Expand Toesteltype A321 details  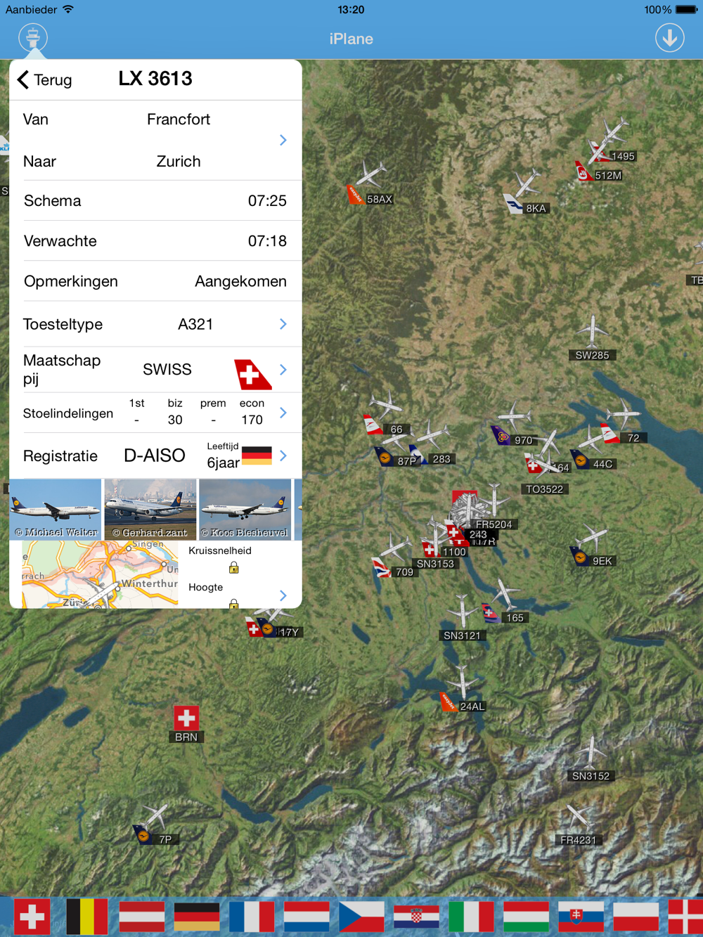pyautogui.click(x=283, y=324)
